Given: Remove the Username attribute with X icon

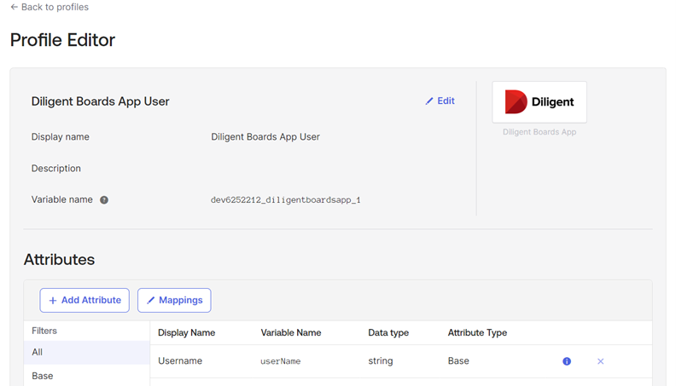Looking at the screenshot, I should click(600, 361).
